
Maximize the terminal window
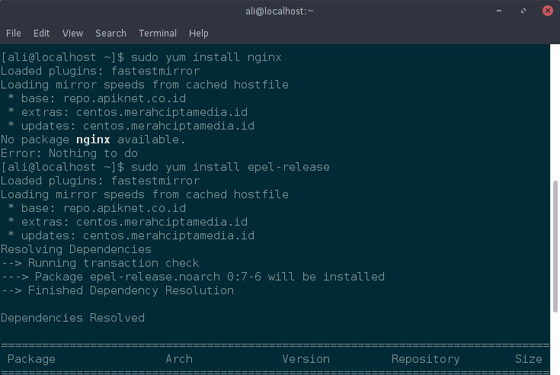[523, 11]
